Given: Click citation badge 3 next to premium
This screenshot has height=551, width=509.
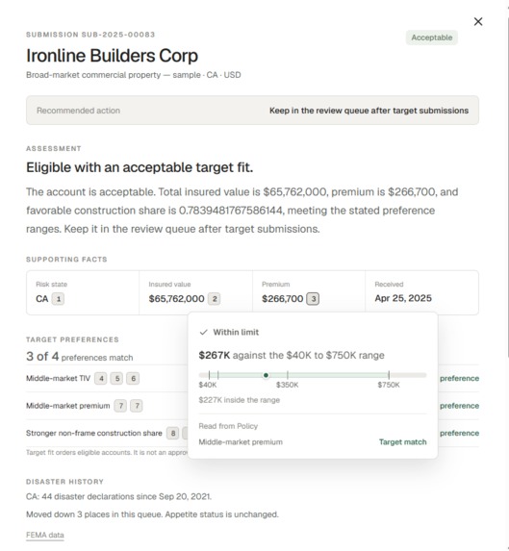Looking at the screenshot, I should click(313, 299).
